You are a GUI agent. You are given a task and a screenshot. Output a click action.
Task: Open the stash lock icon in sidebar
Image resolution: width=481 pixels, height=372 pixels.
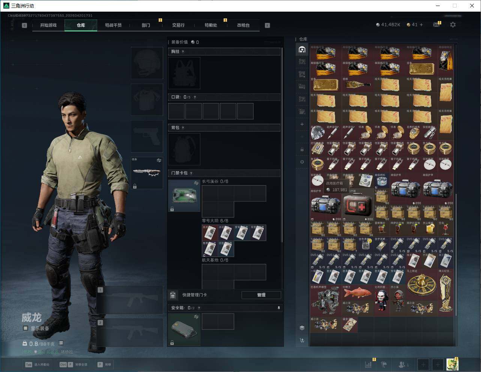pyautogui.click(x=302, y=149)
